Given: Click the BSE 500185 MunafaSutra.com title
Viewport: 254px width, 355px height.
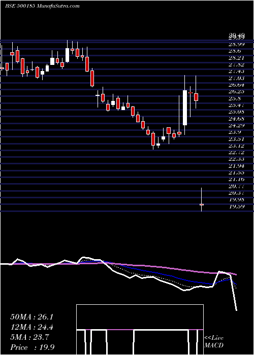Looking at the screenshot, I should coord(42,6).
